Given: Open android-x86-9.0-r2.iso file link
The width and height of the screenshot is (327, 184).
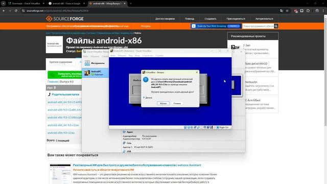Looking at the screenshot, I should coord(61,133).
